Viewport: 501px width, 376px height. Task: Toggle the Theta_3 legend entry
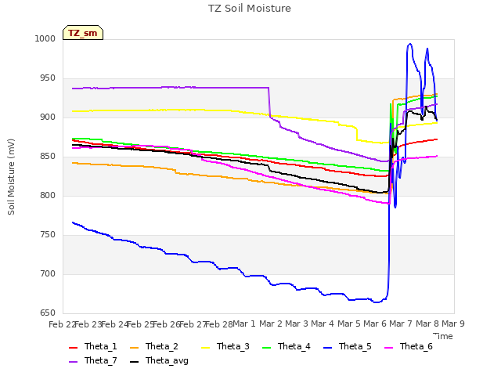225,346
